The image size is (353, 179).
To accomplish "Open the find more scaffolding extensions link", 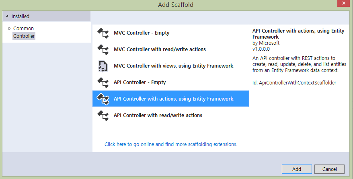I will [x=170, y=144].
